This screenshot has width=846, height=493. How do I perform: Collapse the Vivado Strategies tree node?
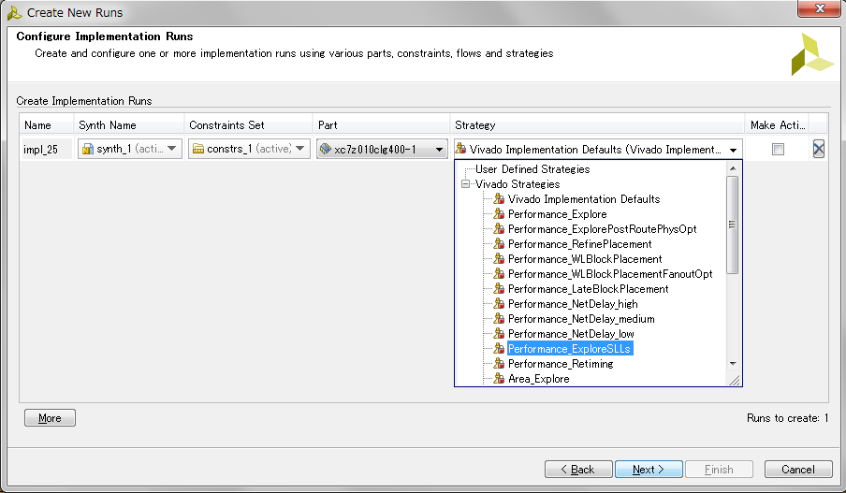click(x=466, y=184)
